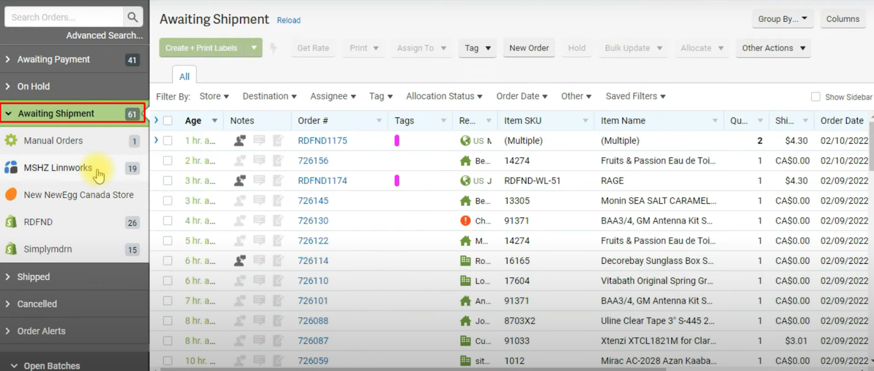Click the pink tag swatch on RDFND1174
This screenshot has width=874, height=371.
click(x=397, y=180)
